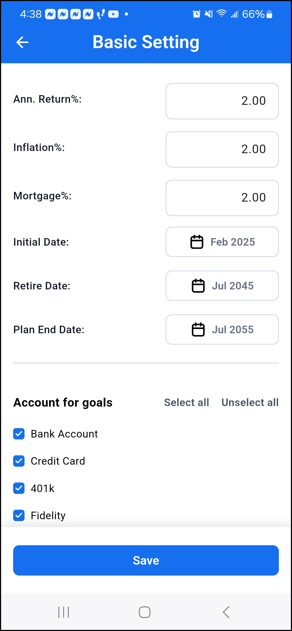Tap the back arrow in header
Screen dimensions: 292x631
pos(22,42)
